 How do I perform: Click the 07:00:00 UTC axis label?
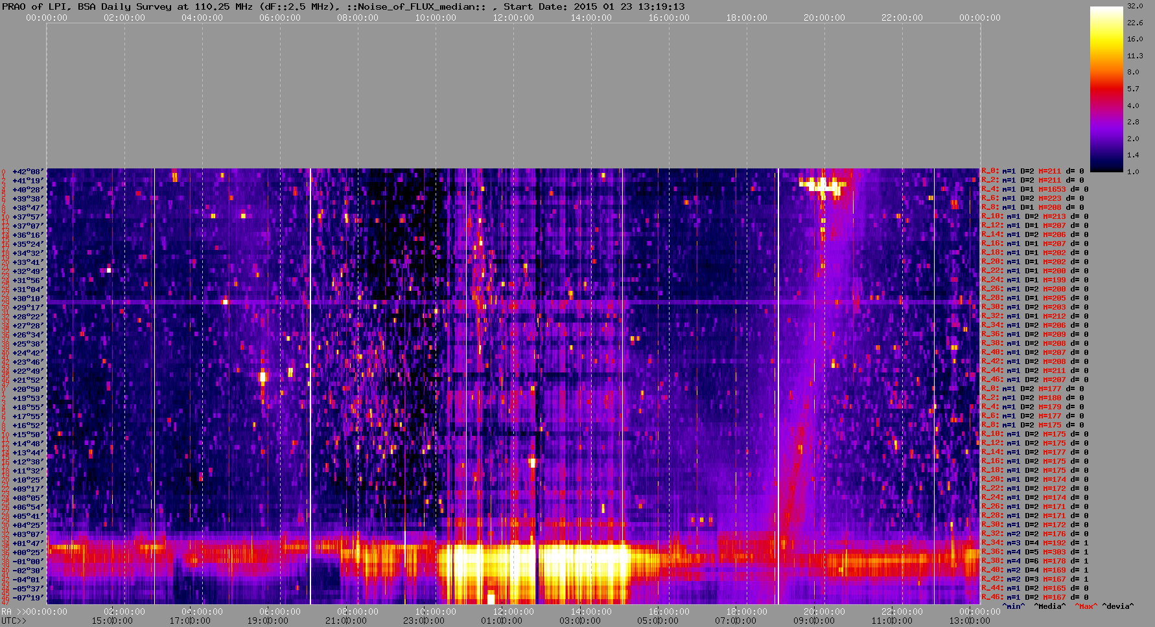click(735, 621)
